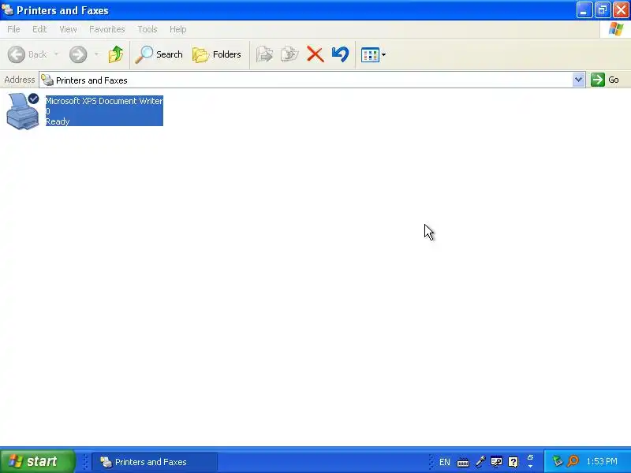Click the Copy To toolbar icon
Image resolution: width=631 pixels, height=473 pixels.
[289, 54]
